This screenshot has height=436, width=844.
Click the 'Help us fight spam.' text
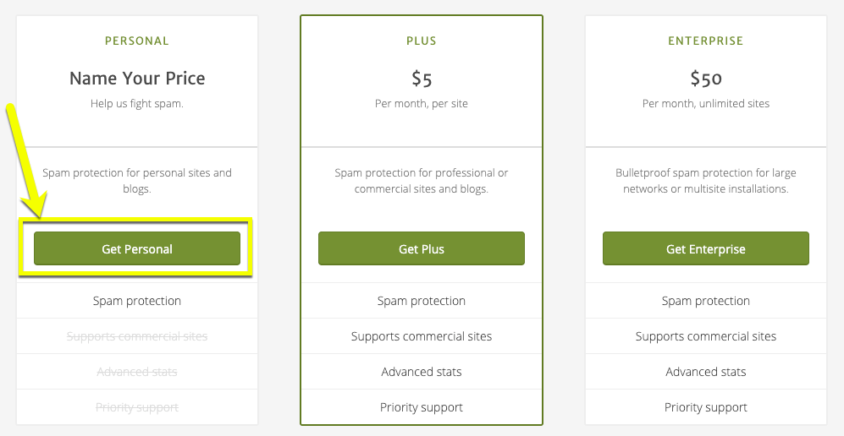pos(137,104)
